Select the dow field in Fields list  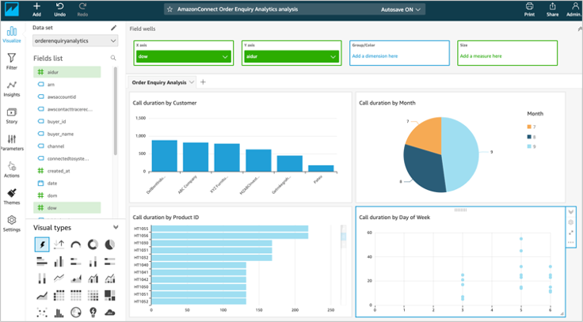[67, 207]
